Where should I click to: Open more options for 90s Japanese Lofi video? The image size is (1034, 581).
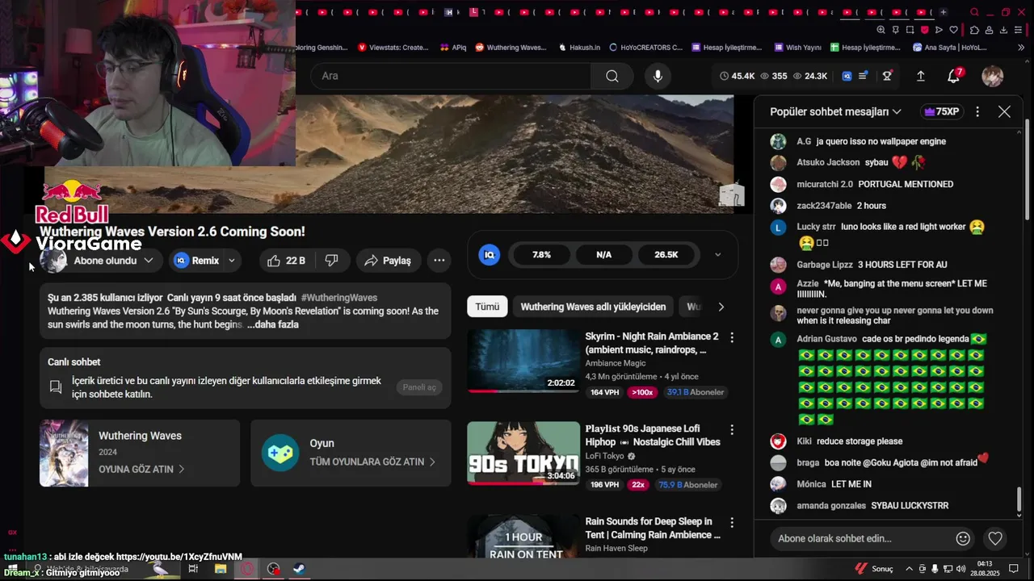coord(732,430)
